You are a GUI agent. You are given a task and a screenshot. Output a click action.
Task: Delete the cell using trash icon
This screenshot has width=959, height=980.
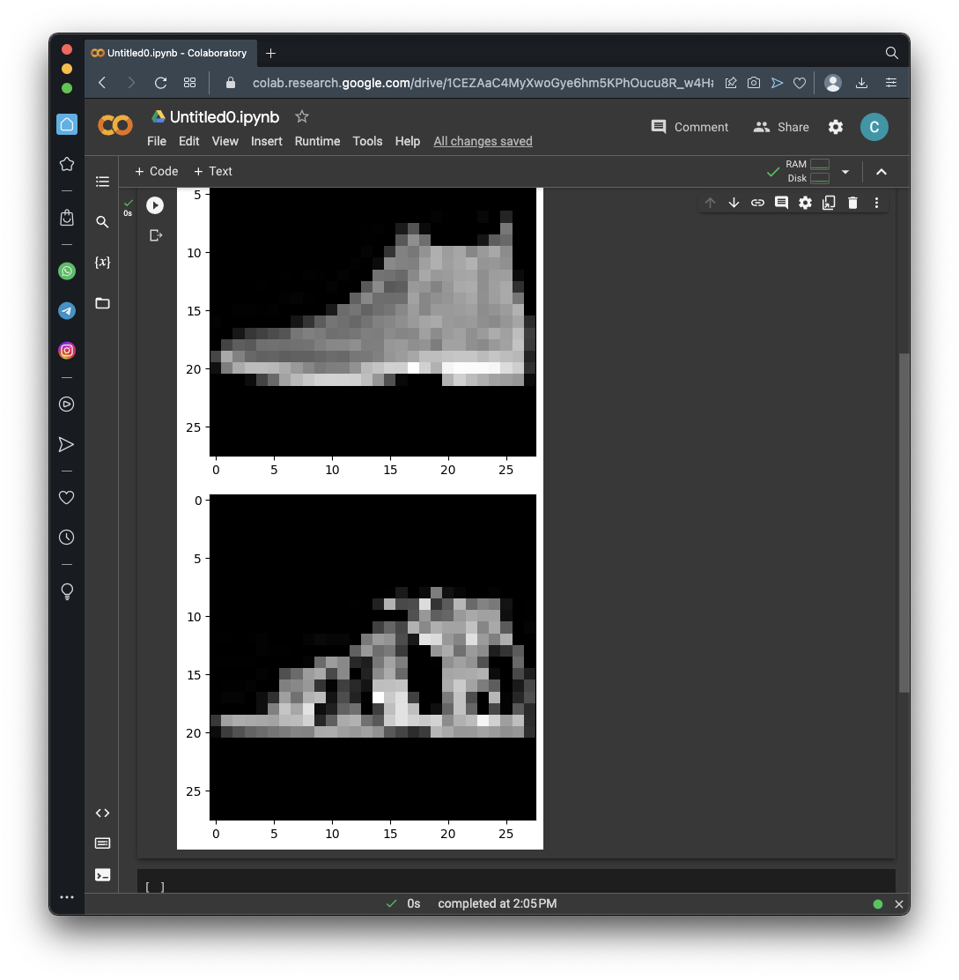coord(852,203)
